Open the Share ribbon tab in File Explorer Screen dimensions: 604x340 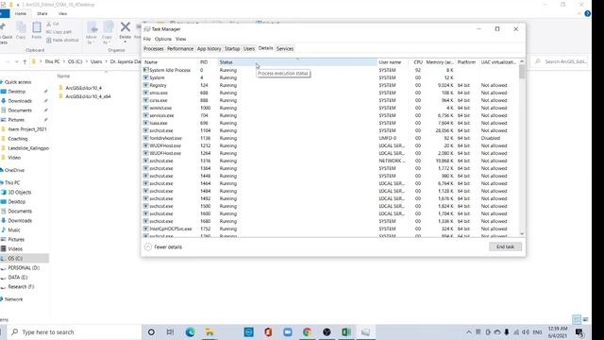point(42,13)
